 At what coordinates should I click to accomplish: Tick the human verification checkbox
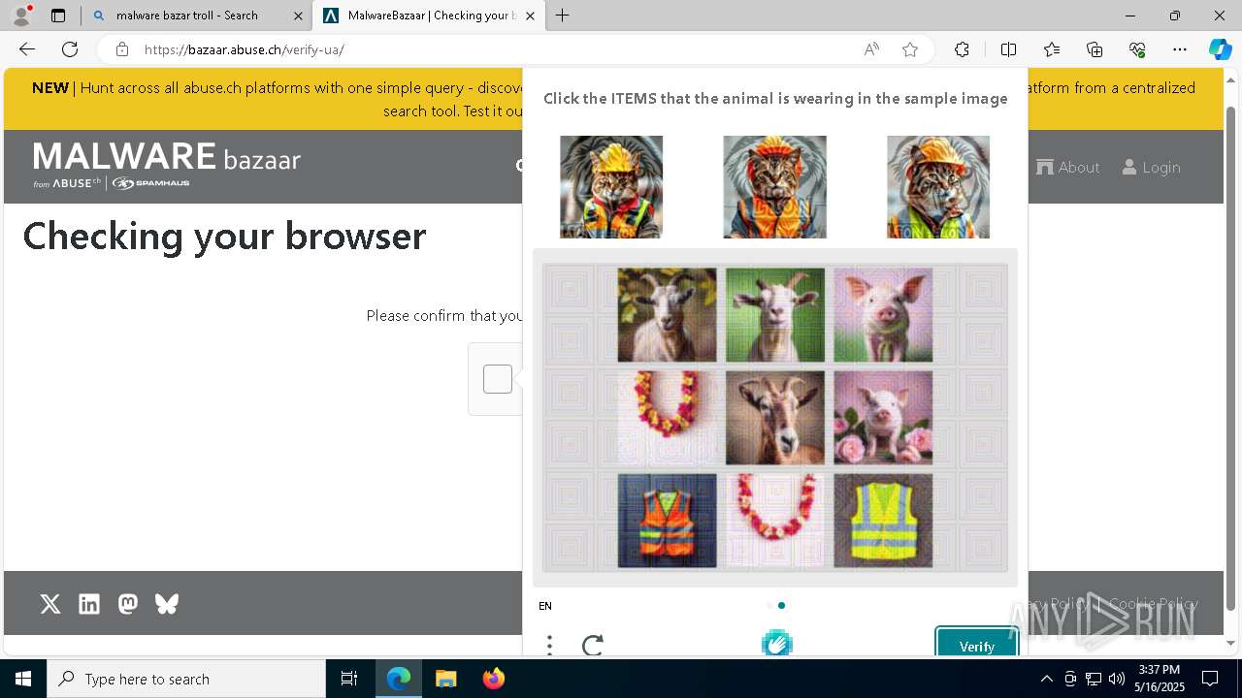coord(498,379)
